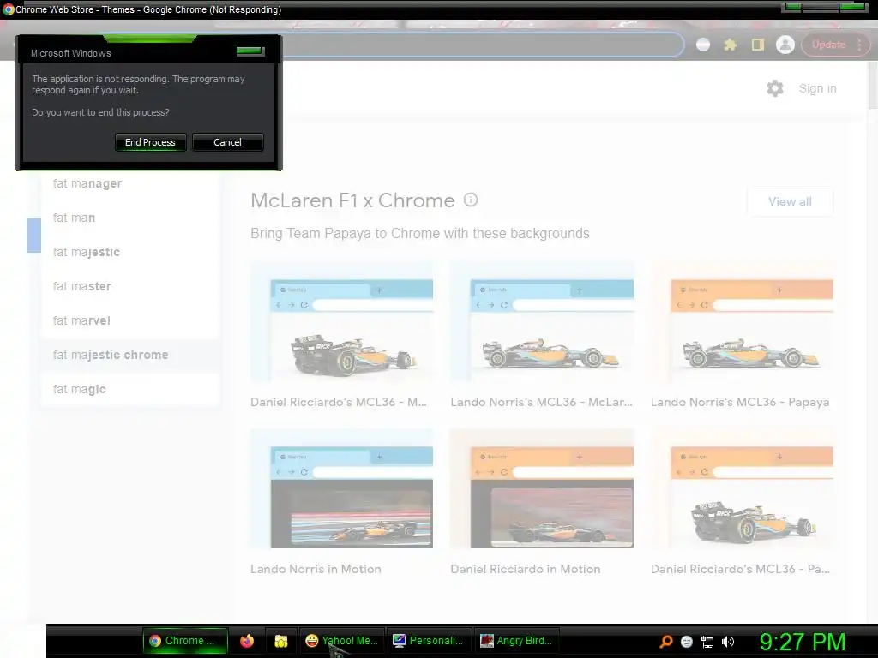Click the smiley face tray icon
The width and height of the screenshot is (878, 658).
[687, 642]
